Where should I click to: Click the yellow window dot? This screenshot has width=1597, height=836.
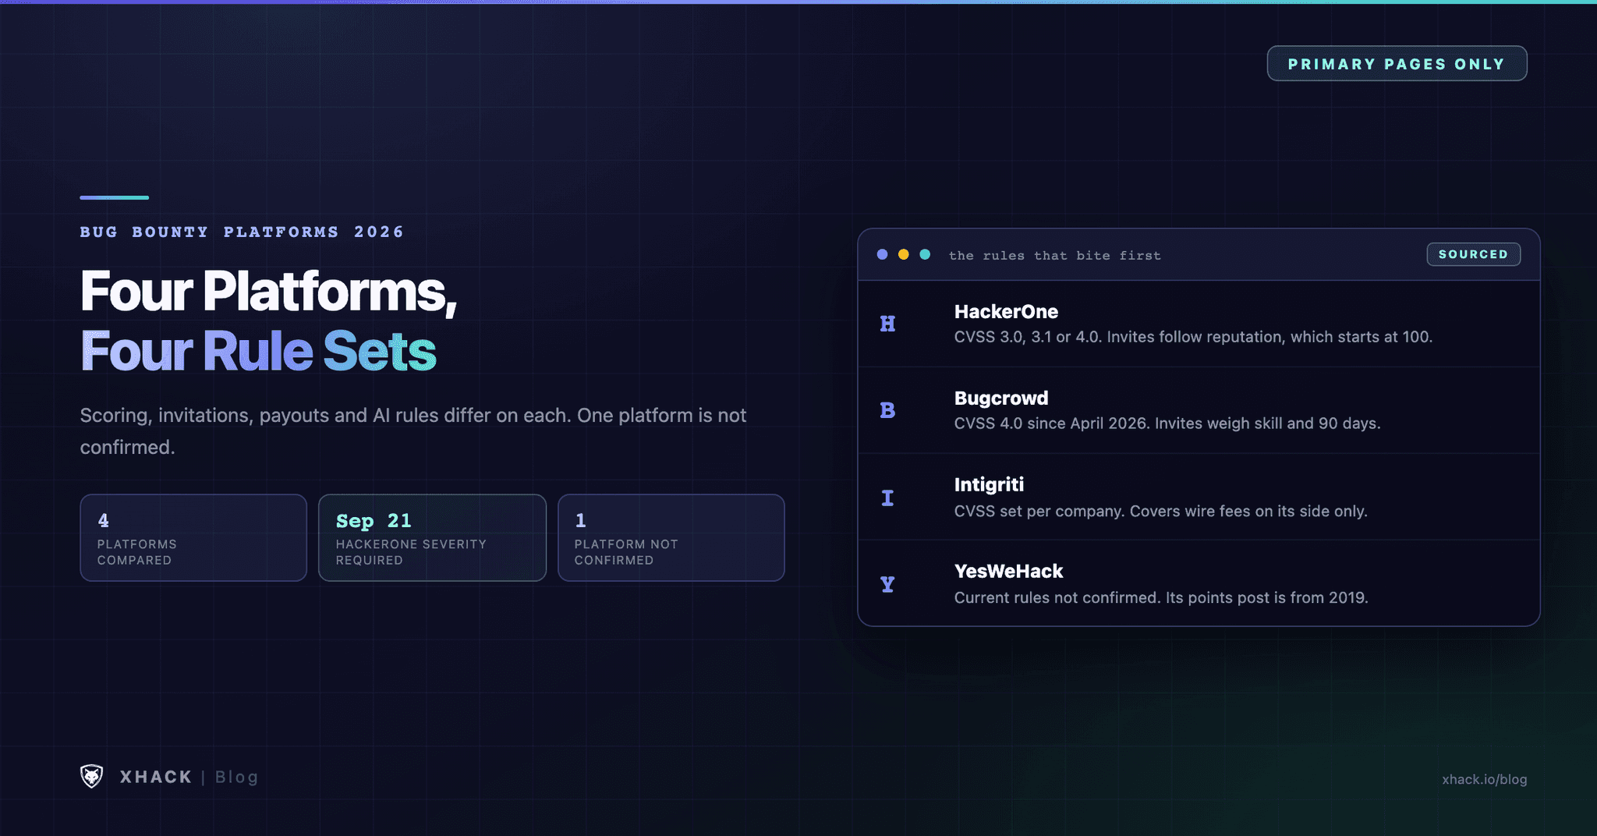[903, 254]
